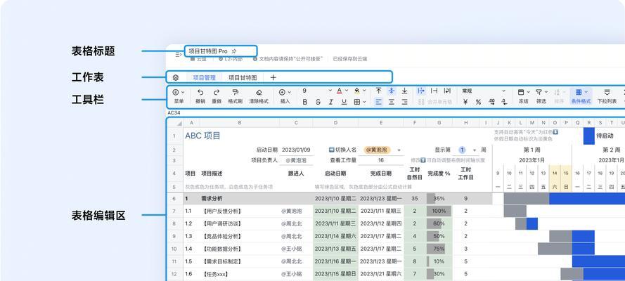Click the filter (筛选) funnel icon
The image size is (625, 281).
point(539,92)
